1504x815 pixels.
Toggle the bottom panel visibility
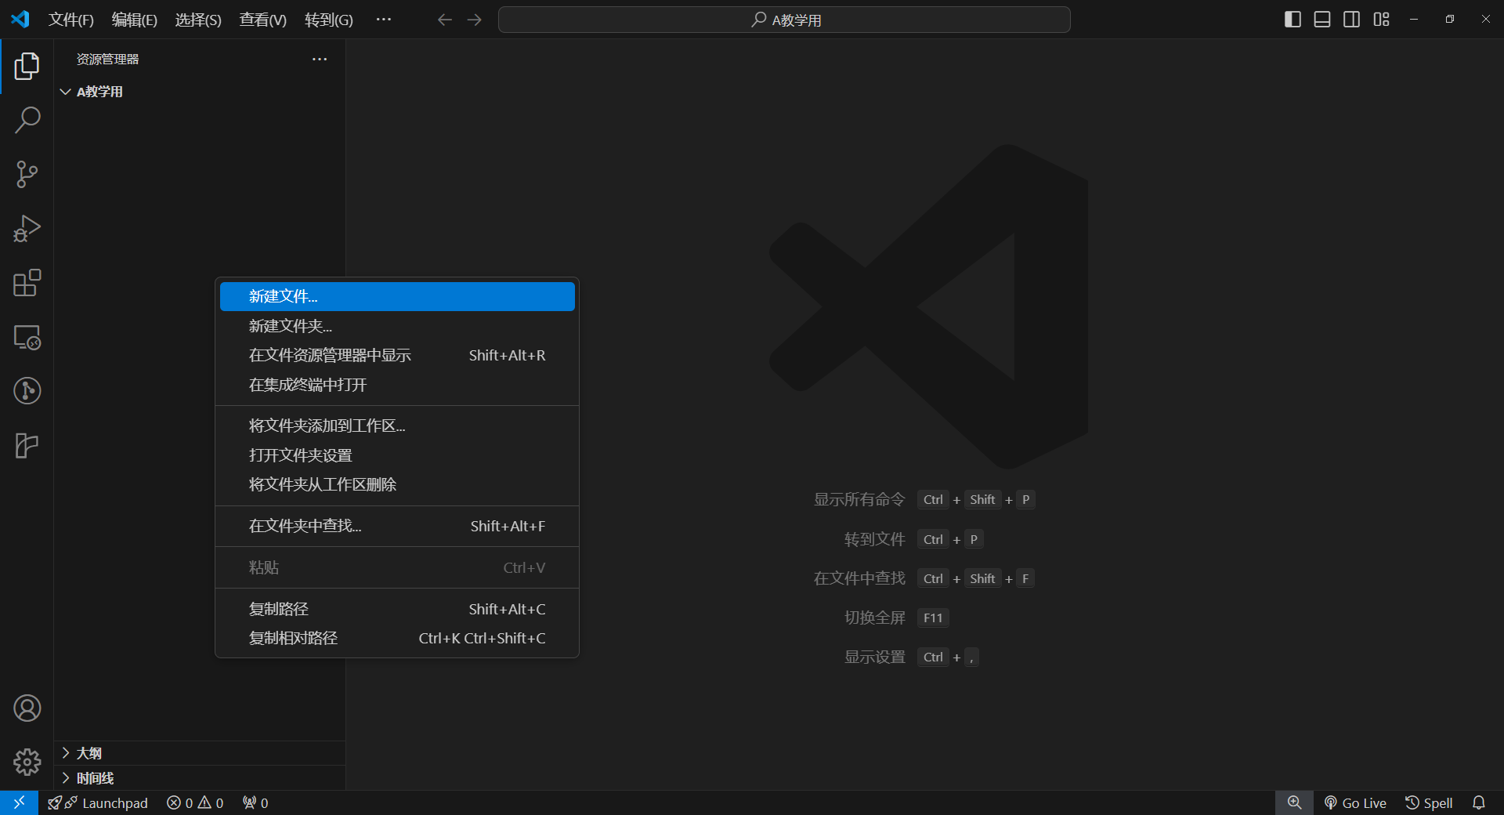pyautogui.click(x=1322, y=20)
